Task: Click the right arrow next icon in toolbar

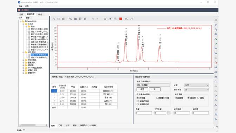Action: click(97, 19)
